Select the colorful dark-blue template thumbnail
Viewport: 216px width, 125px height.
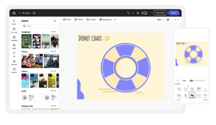click(x=37, y=41)
